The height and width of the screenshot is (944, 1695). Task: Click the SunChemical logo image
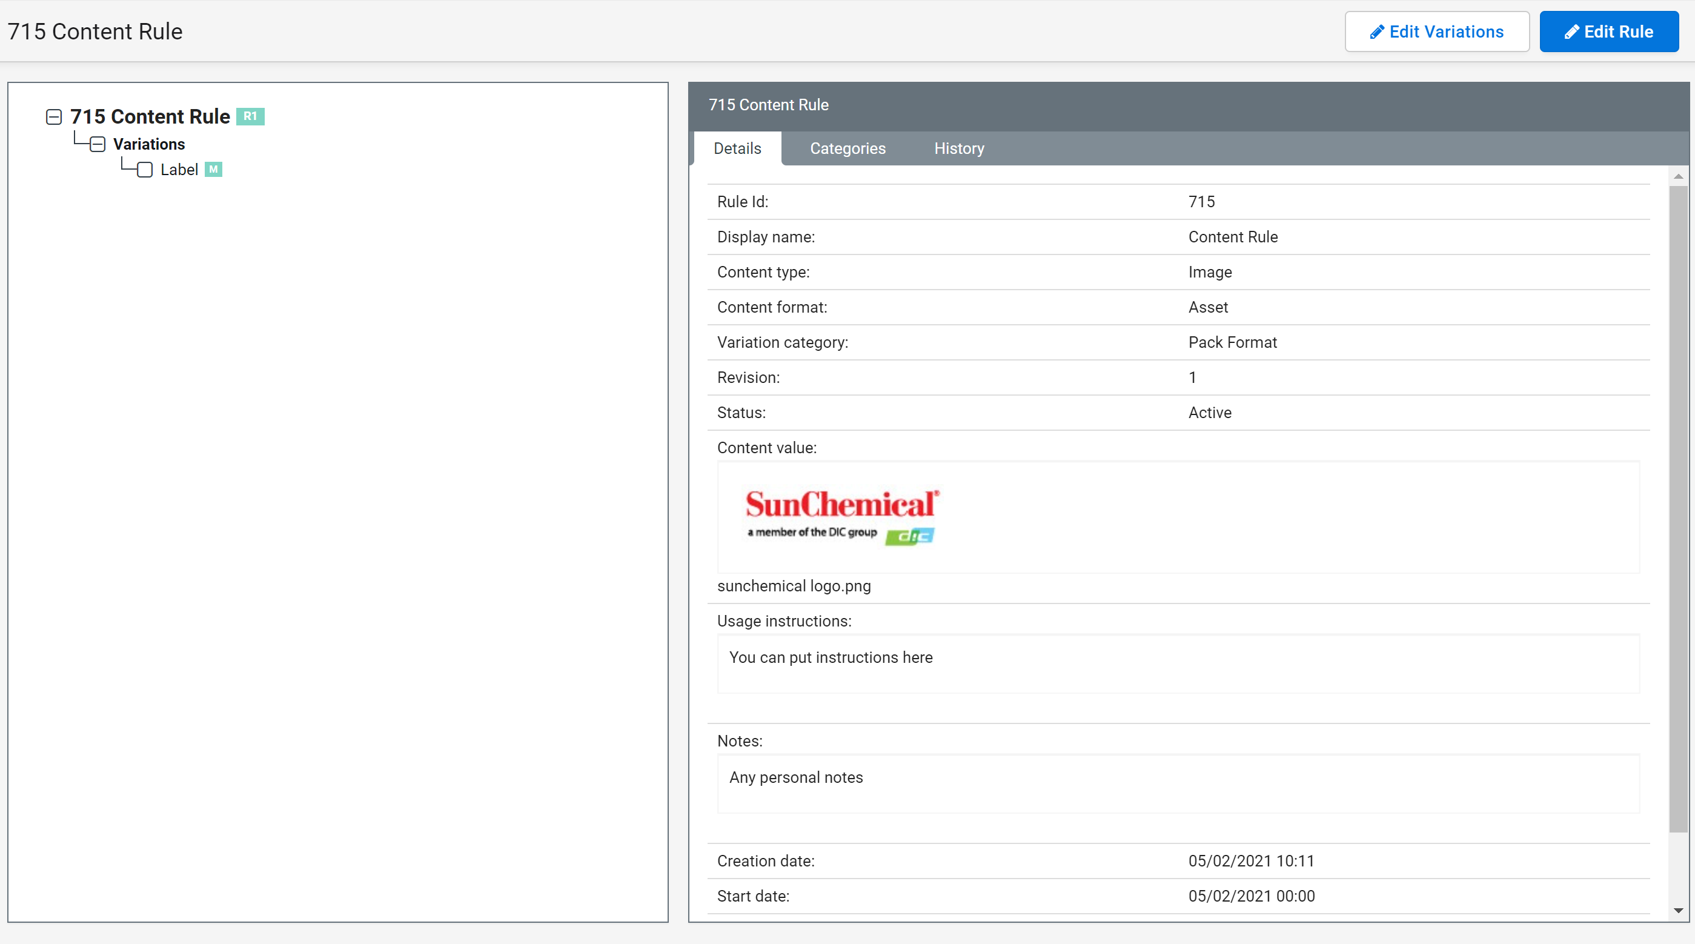(841, 516)
